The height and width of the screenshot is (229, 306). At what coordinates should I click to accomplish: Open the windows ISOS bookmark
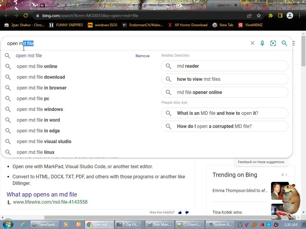click(103, 25)
